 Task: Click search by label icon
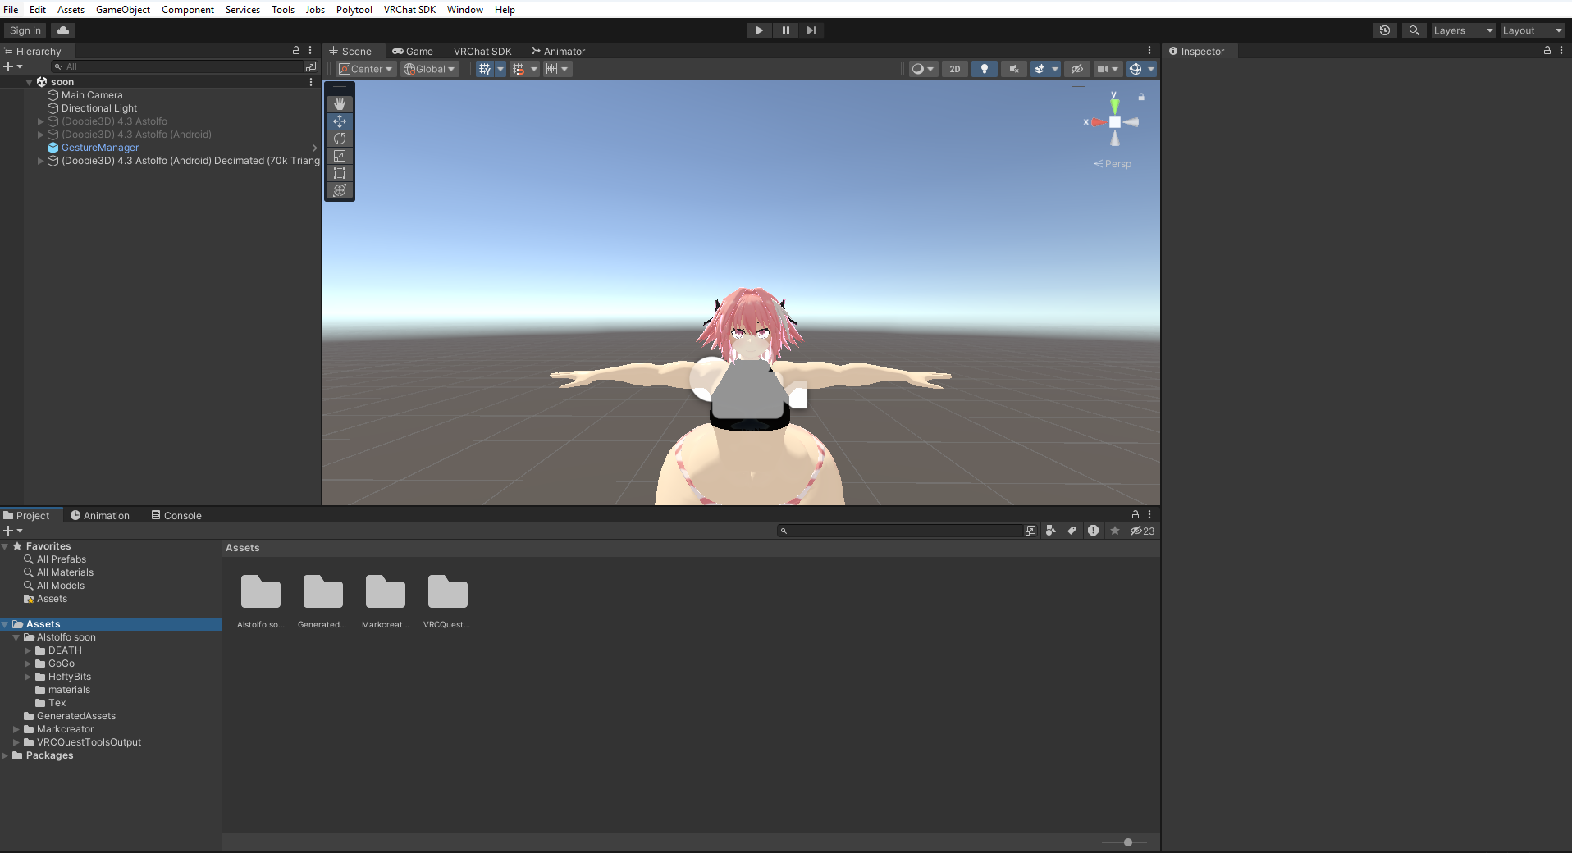click(1072, 531)
